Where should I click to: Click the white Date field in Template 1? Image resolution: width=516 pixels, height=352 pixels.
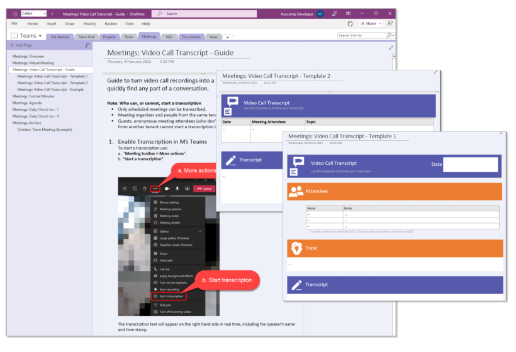471,164
